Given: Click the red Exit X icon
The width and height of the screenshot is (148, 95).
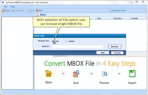Looking at the screenshot, I should [37, 10].
